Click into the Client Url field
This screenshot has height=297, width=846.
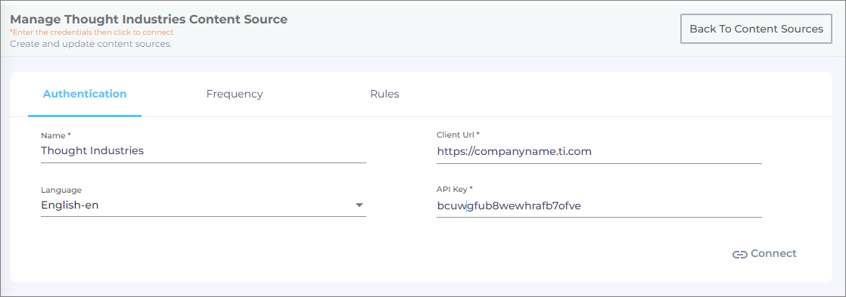coord(599,151)
